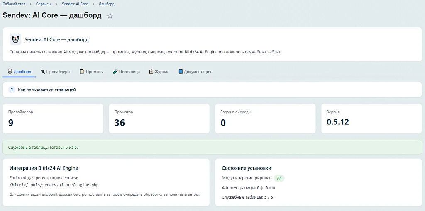Click the 'Admin-страницы: 6 файлов' line
Screen dimensions: 425x211
(248, 187)
